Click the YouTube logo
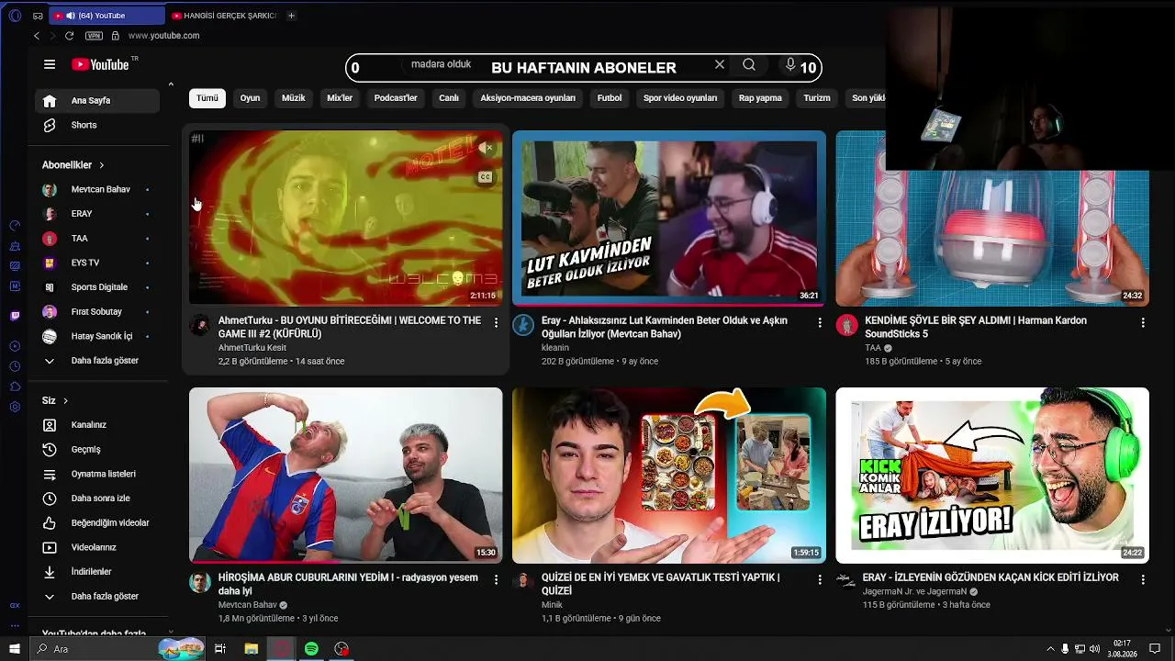Viewport: 1175px width, 661px height. (x=100, y=64)
